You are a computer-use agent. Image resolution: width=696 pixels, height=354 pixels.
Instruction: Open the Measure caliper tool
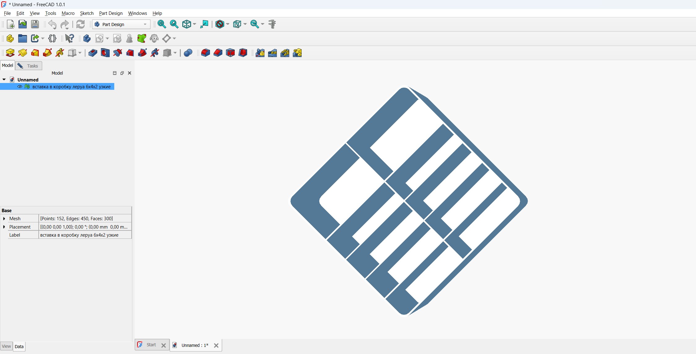(x=272, y=24)
